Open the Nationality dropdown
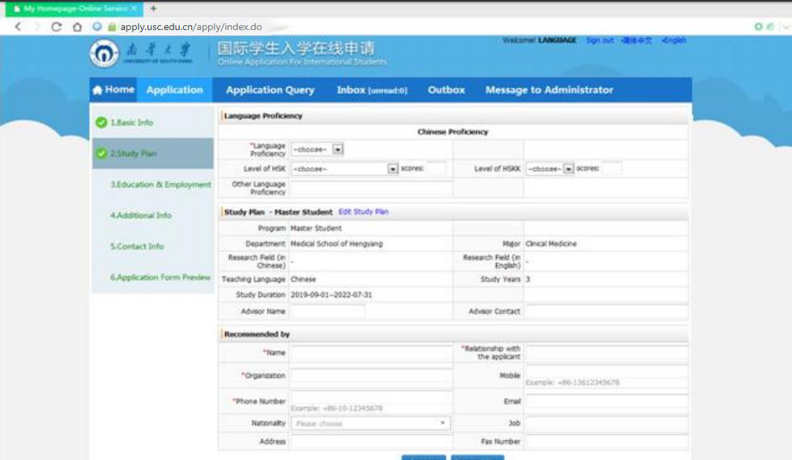This screenshot has height=460, width=792. [443, 423]
